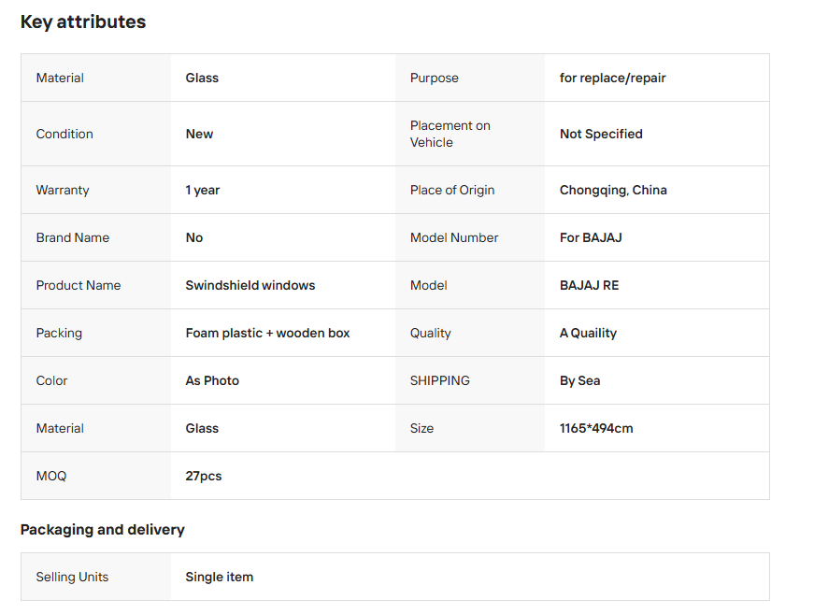This screenshot has width=814, height=614.
Task: Click the 'Placement on Vehicle' label
Action: click(x=450, y=134)
